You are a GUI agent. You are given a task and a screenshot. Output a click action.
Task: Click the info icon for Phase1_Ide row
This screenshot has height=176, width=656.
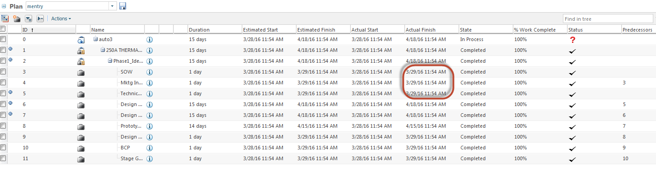click(150, 61)
